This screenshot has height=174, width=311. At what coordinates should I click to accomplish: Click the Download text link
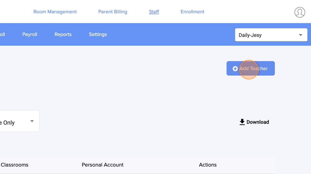point(258,122)
